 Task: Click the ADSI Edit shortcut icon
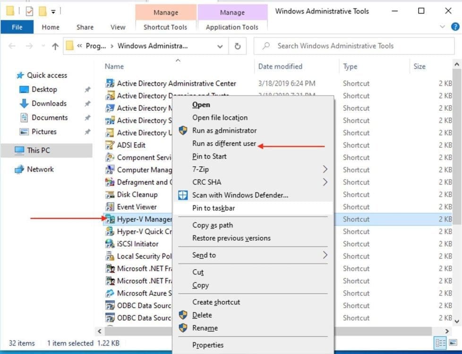pyautogui.click(x=110, y=145)
